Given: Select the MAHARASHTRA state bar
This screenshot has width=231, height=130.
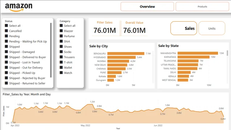Looking at the screenshot, I should pos(198,53).
